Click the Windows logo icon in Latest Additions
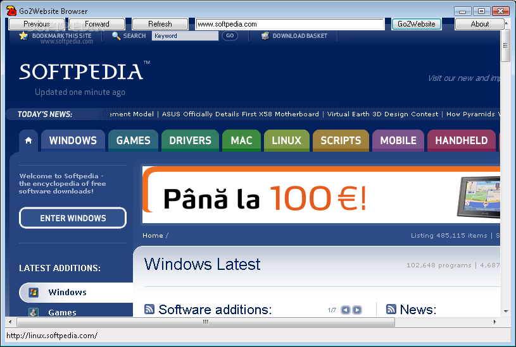Screen dimensions: 516x347 click(34, 292)
